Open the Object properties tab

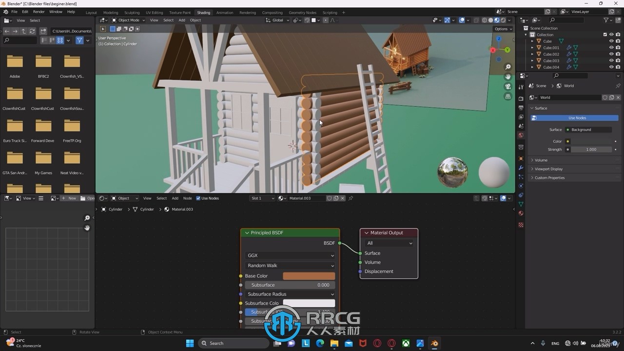521,158
